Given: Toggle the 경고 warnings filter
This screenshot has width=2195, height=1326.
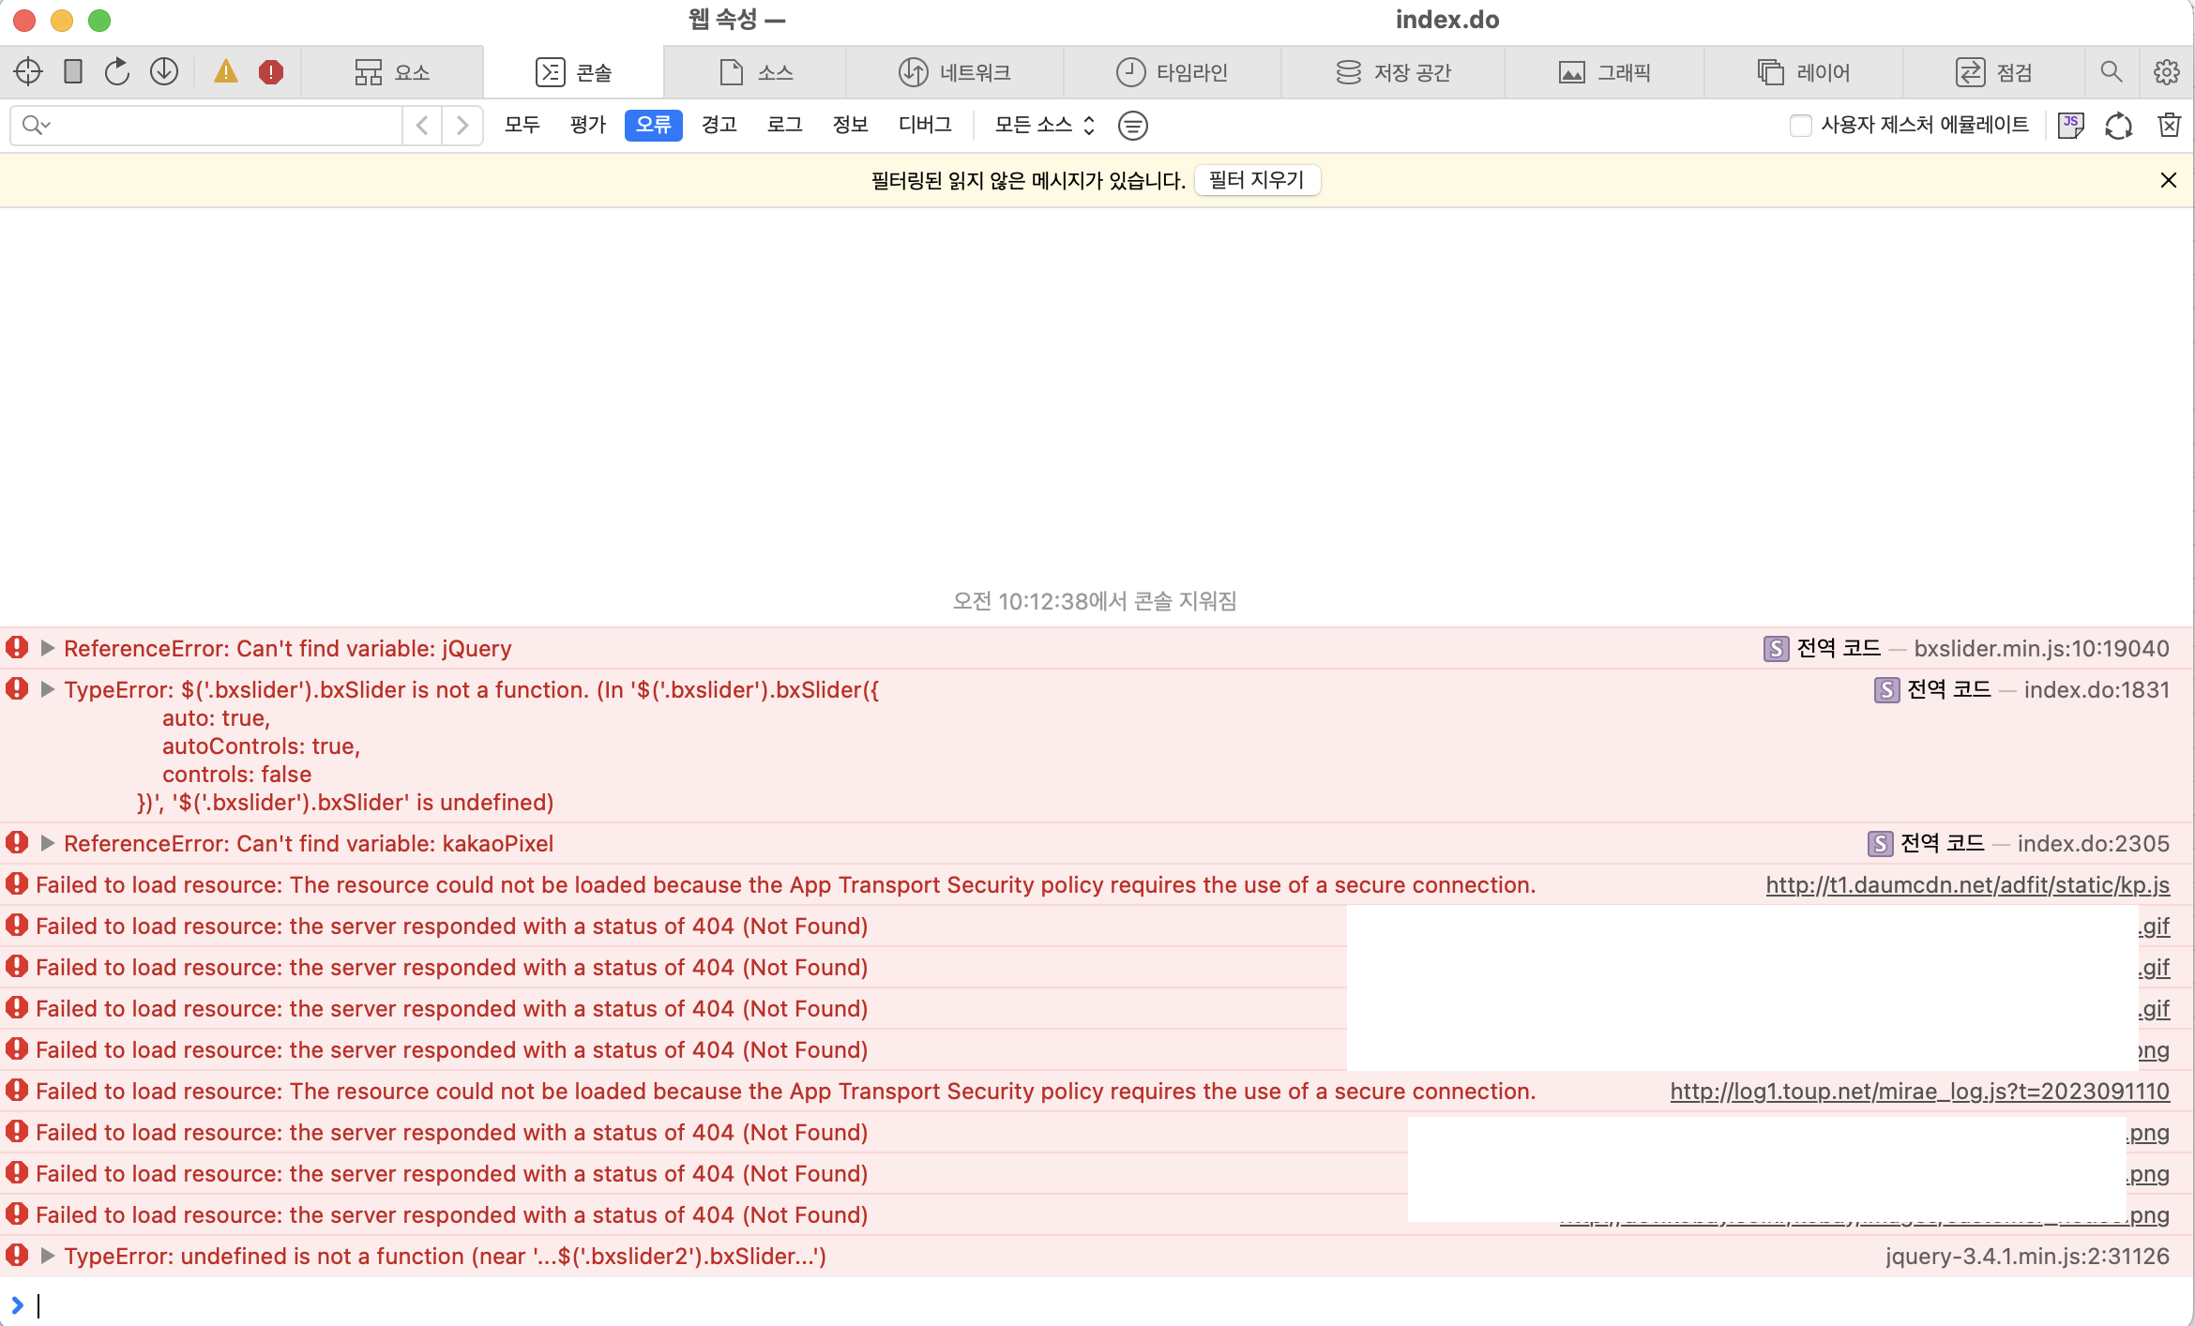Looking at the screenshot, I should tap(719, 126).
